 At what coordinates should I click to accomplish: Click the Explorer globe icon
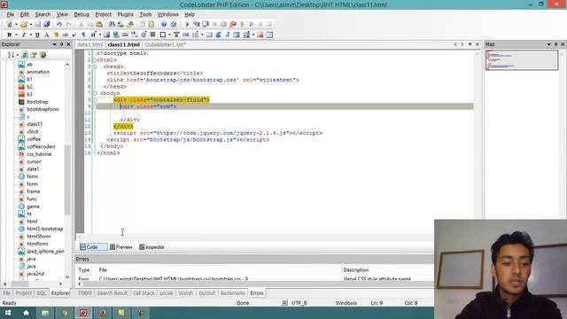point(43,55)
